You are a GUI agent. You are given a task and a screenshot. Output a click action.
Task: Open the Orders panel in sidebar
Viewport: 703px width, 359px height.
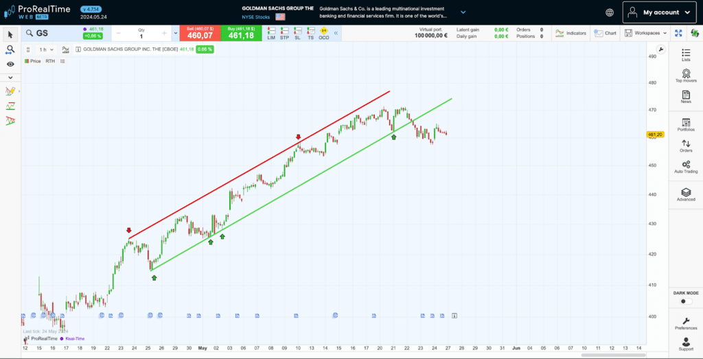tap(686, 146)
